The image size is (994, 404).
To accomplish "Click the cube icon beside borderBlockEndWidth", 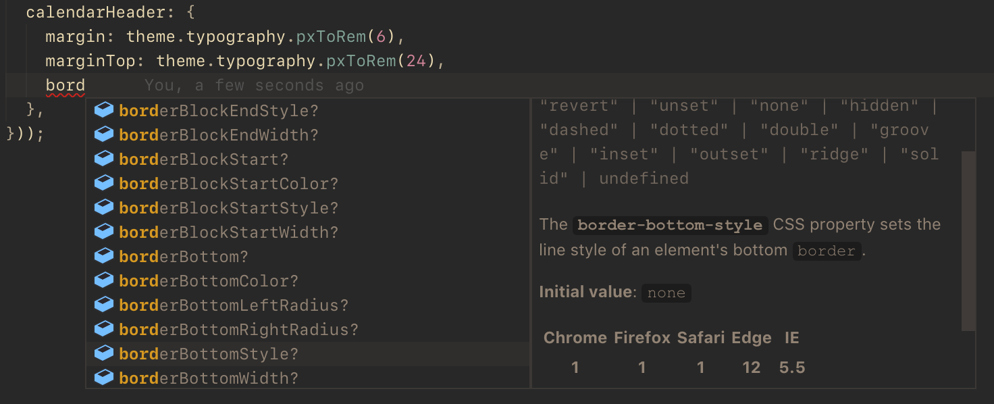I will [103, 134].
